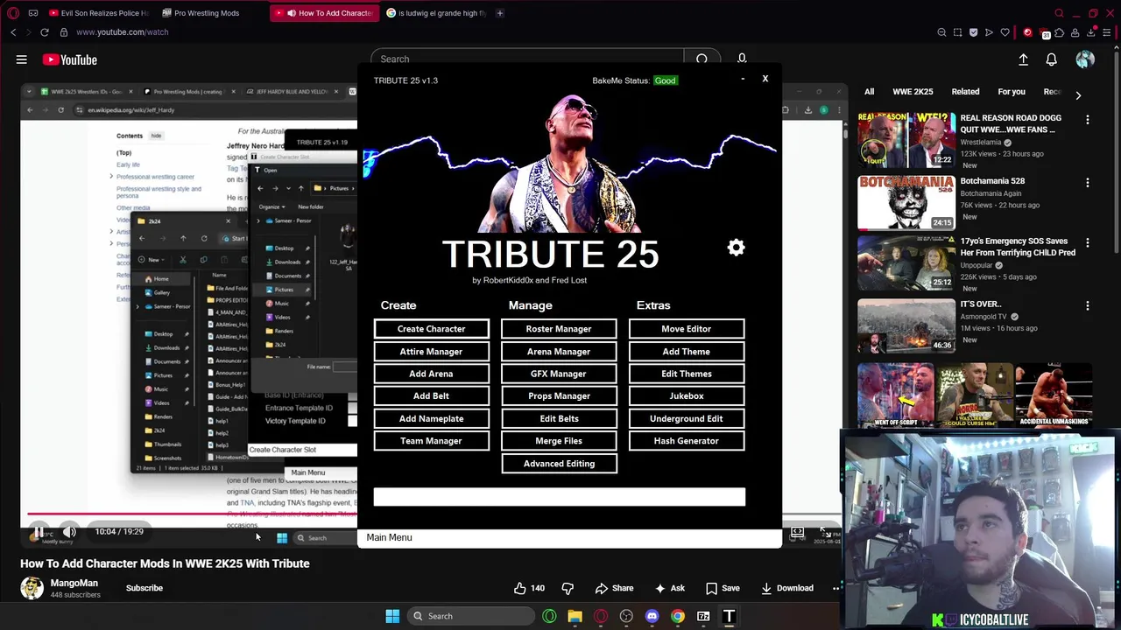Open File Explorer from taskbar
Image resolution: width=1121 pixels, height=630 pixels.
pyautogui.click(x=575, y=616)
